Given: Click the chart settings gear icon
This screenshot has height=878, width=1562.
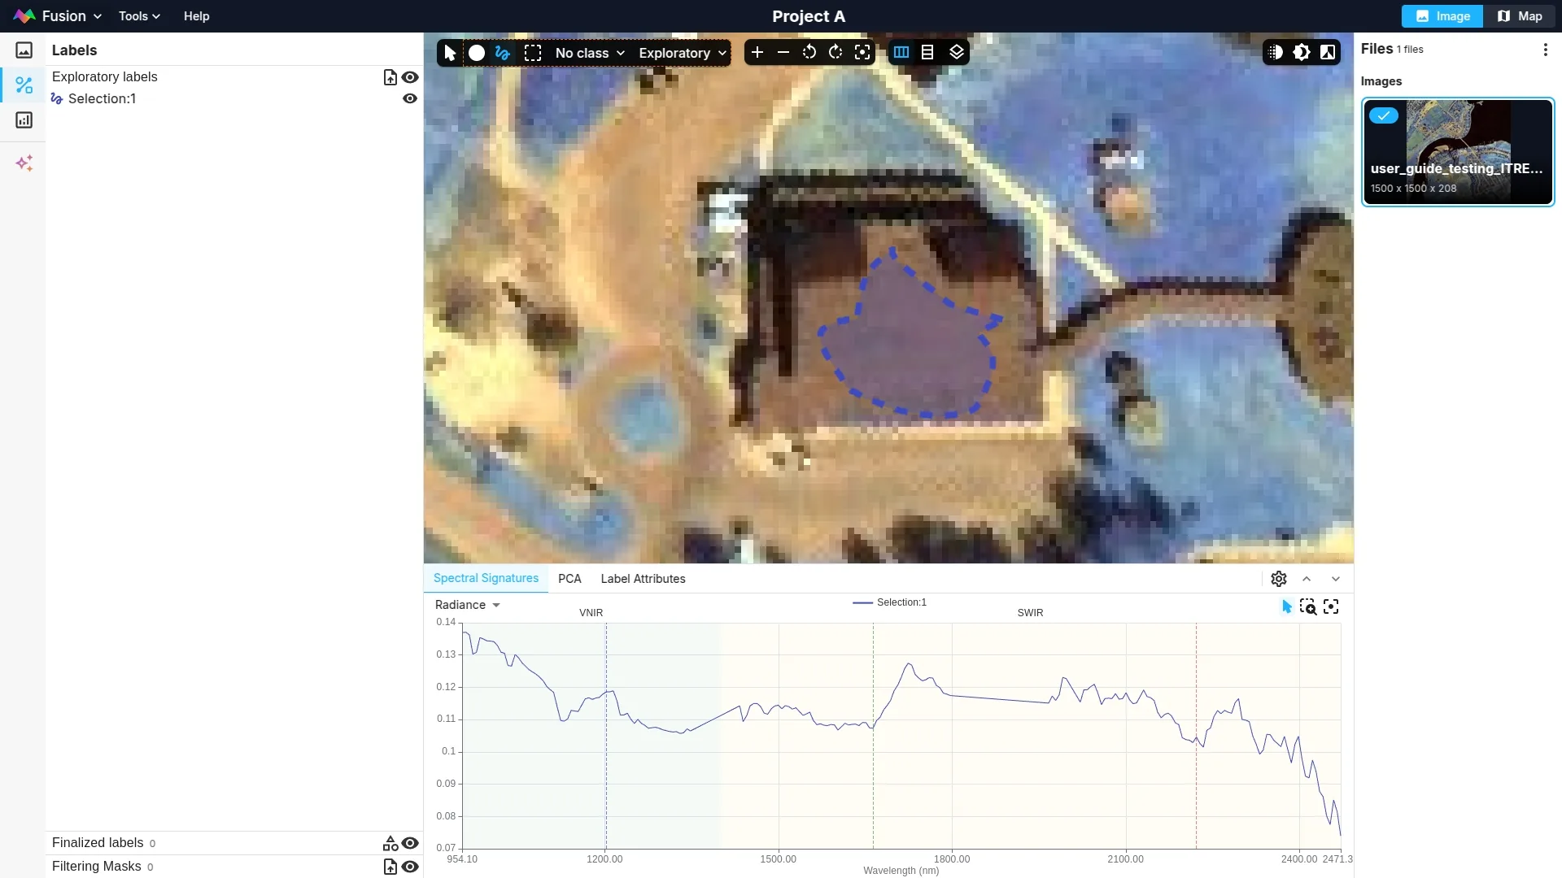Looking at the screenshot, I should [1279, 579].
